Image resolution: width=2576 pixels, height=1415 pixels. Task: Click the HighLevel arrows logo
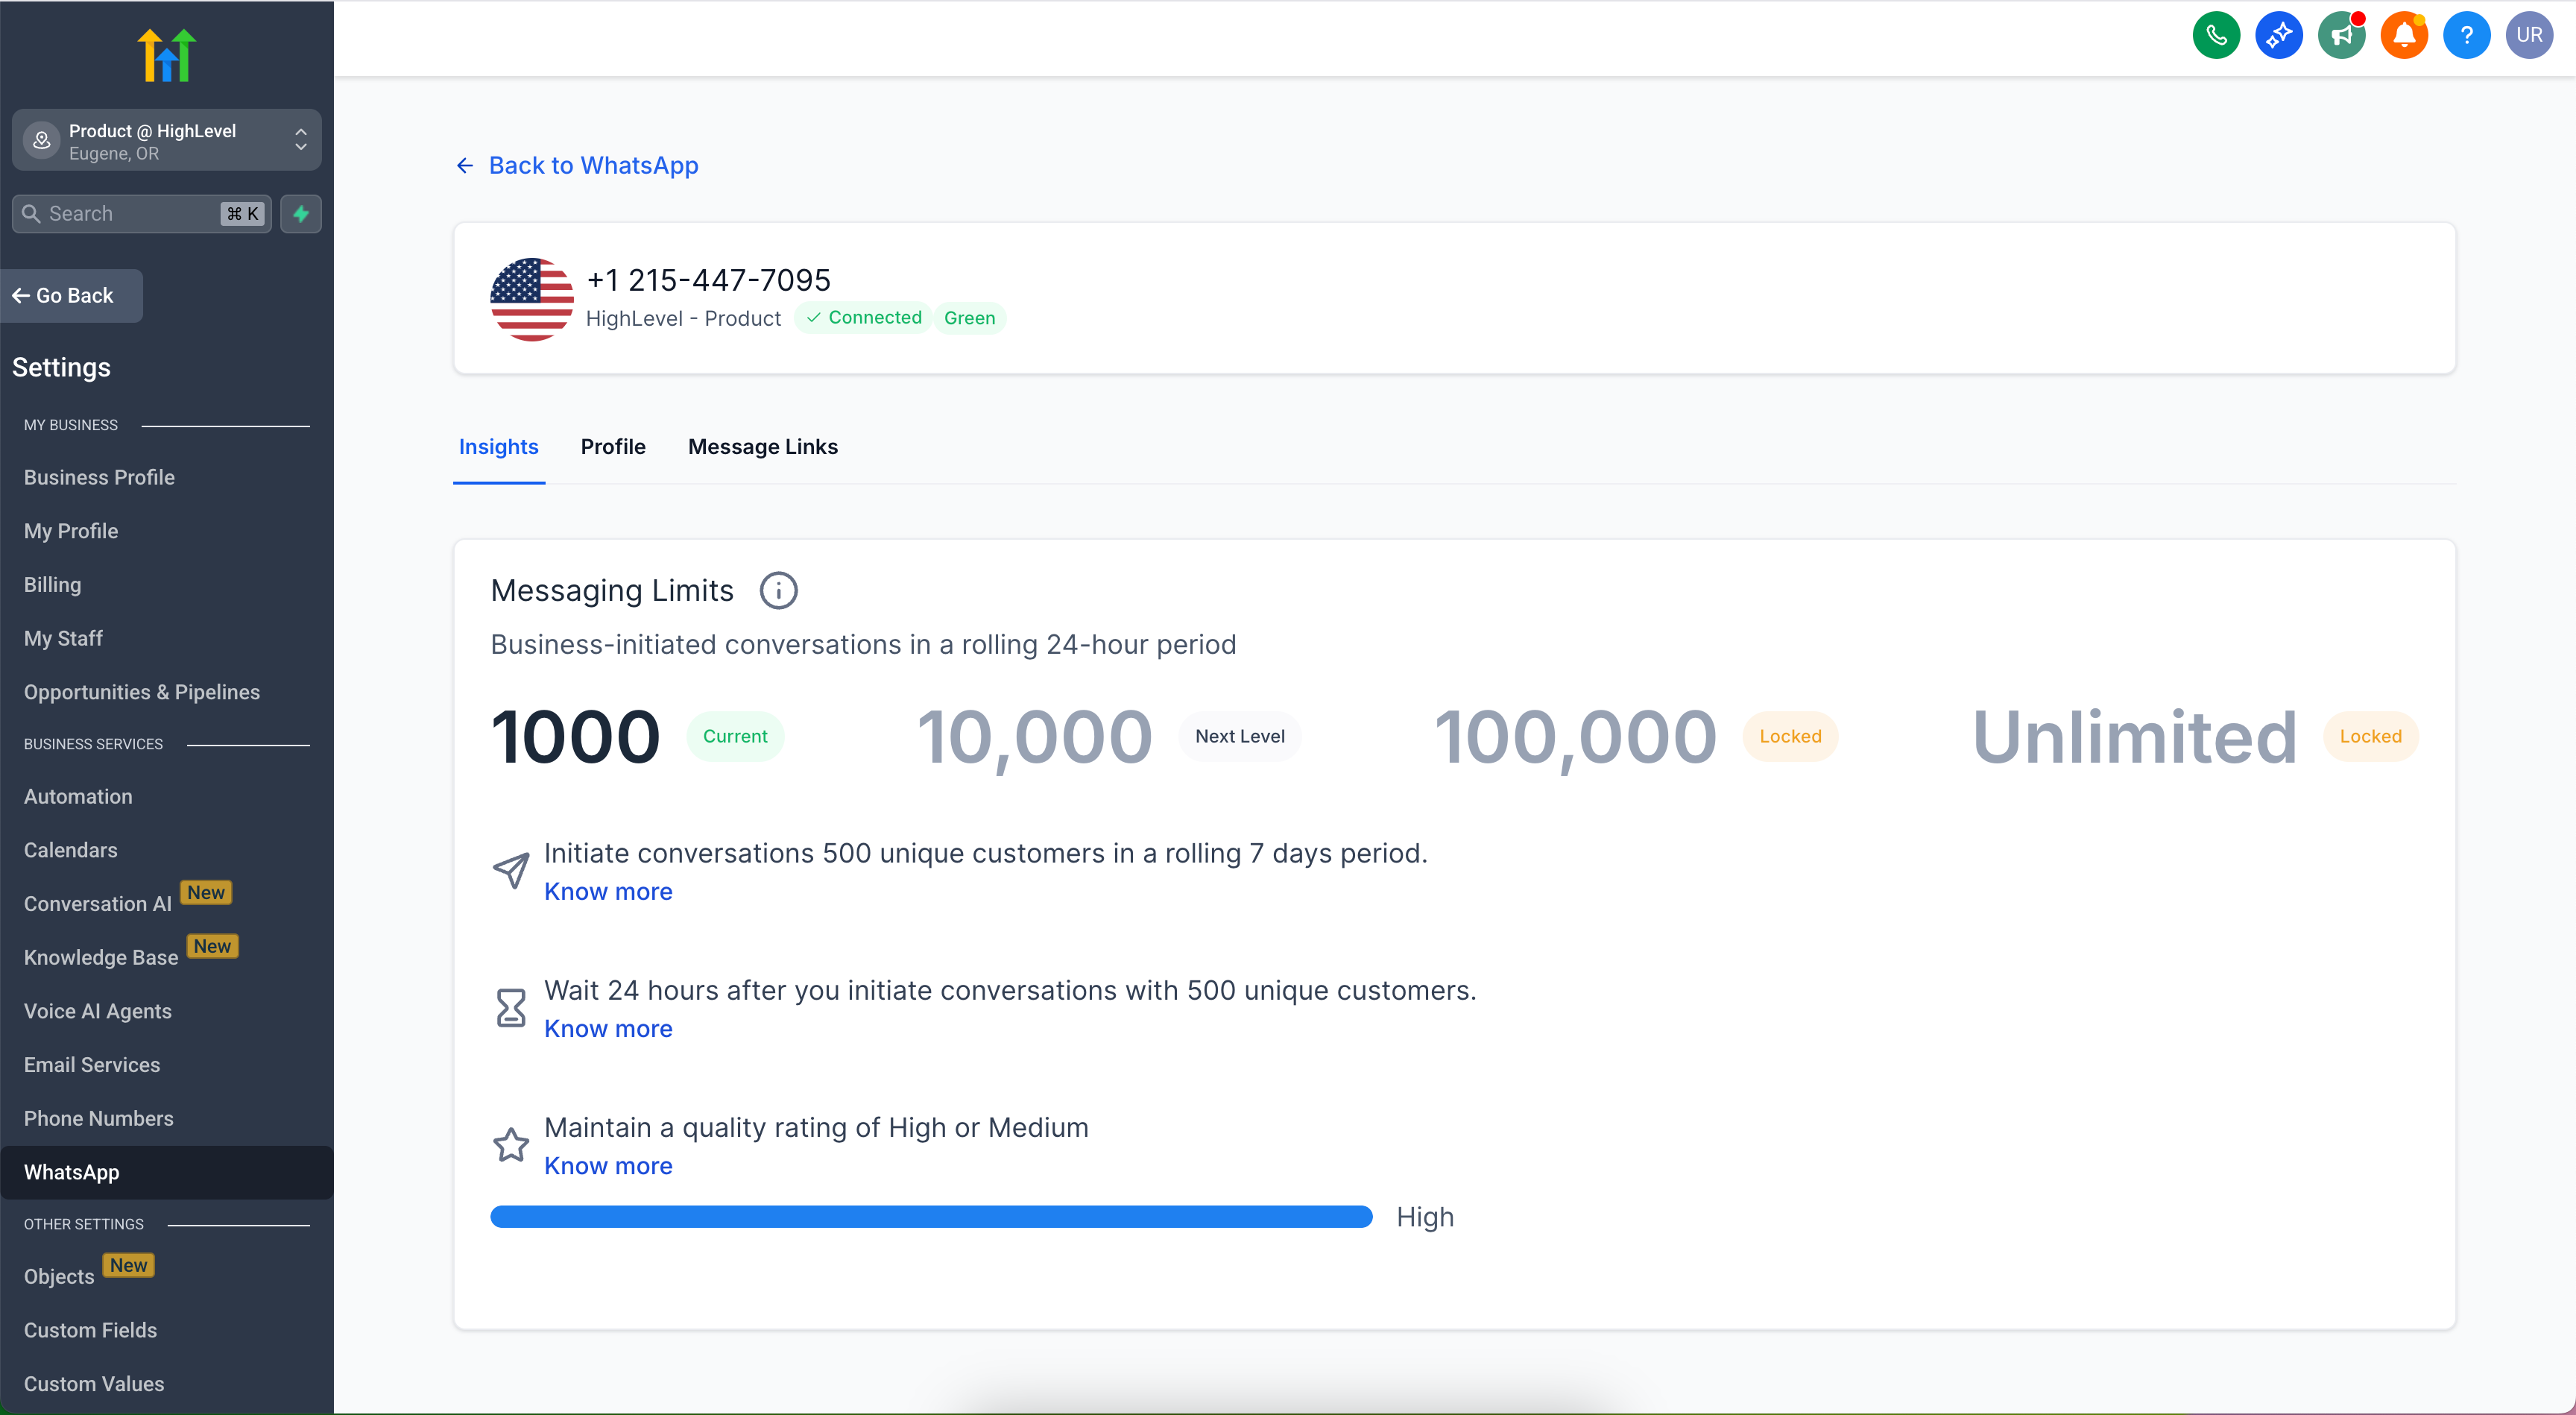166,55
